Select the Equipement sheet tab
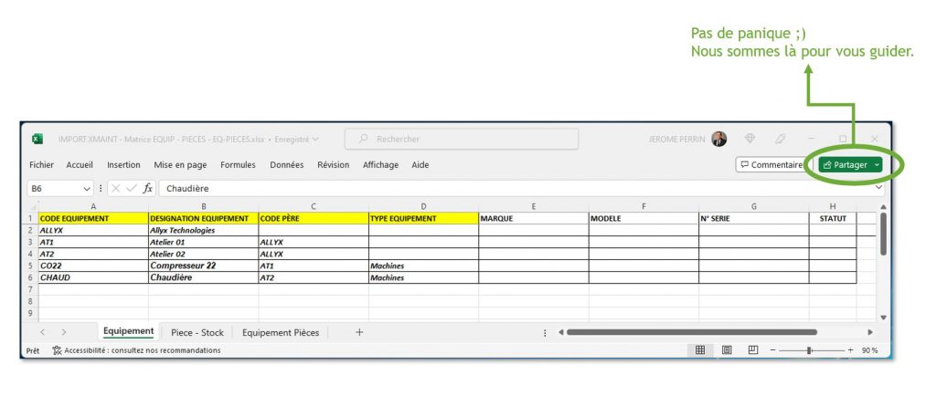The width and height of the screenshot is (936, 396). tap(128, 332)
